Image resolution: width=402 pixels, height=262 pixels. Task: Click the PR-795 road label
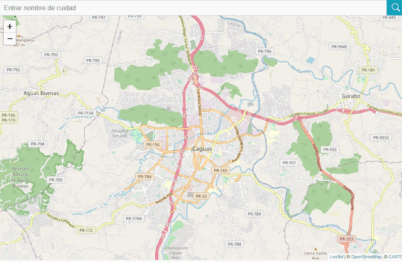(93, 60)
